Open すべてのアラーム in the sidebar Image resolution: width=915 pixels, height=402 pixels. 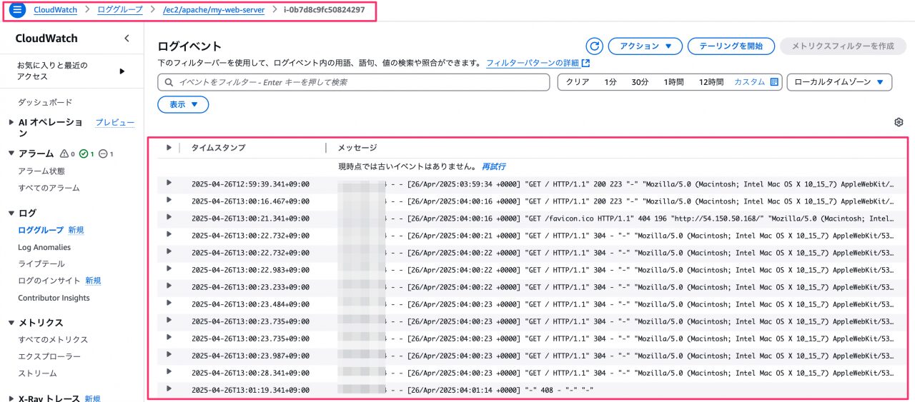pyautogui.click(x=49, y=189)
